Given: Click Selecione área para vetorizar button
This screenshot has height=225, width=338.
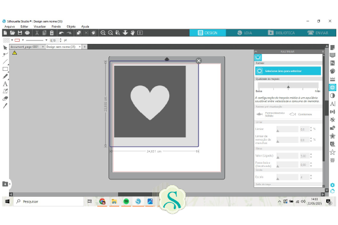Looking at the screenshot, I should 288,71.
